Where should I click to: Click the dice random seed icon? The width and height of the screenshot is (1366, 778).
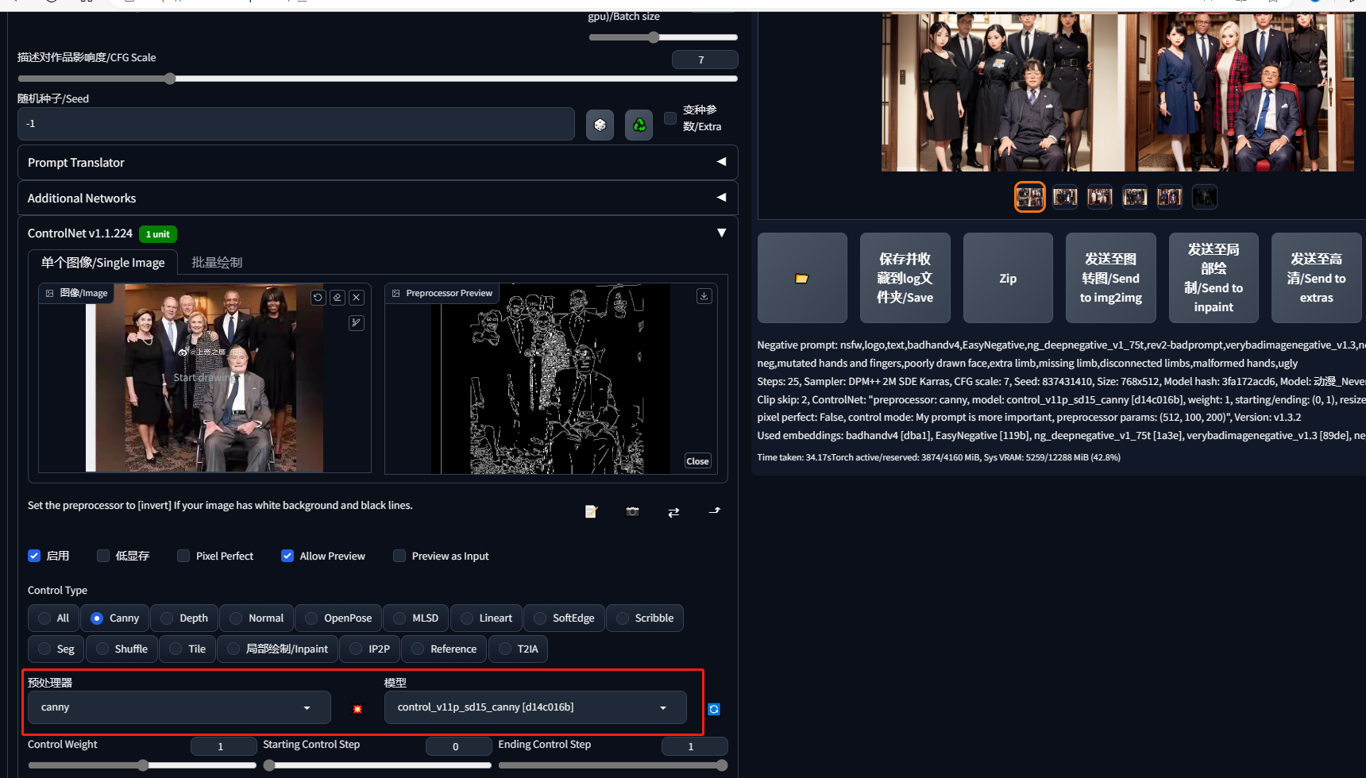pos(600,125)
